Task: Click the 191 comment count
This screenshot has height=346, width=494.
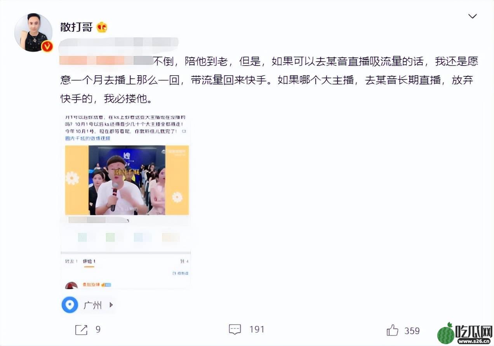Action: [x=257, y=330]
